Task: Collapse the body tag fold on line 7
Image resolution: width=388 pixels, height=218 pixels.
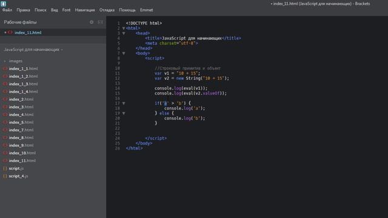Action: pyautogui.click(x=124, y=53)
